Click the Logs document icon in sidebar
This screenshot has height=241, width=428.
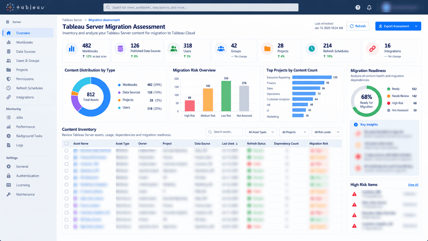(x=9, y=145)
